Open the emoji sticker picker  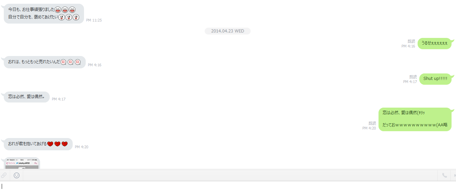(16, 175)
